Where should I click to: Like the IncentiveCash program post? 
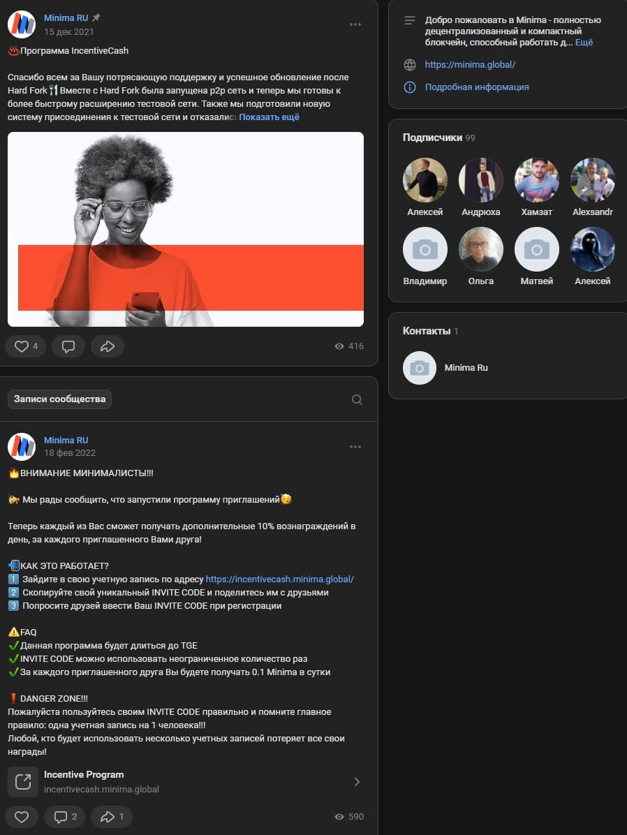pos(26,346)
